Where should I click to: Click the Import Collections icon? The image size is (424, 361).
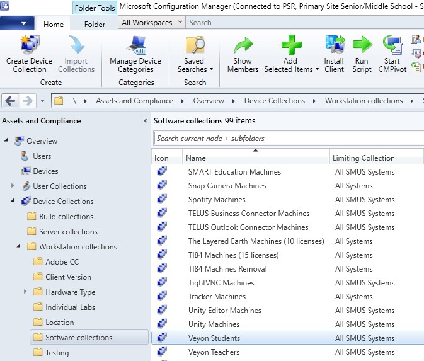(76, 45)
